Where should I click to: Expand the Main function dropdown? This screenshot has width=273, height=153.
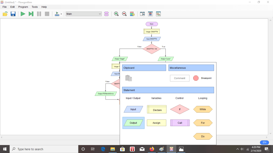pyautogui.click(x=100, y=14)
